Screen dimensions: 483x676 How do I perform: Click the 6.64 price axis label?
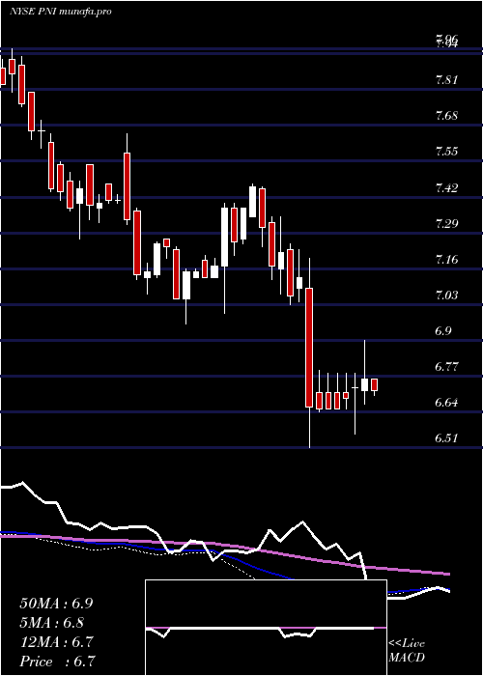coord(446,403)
